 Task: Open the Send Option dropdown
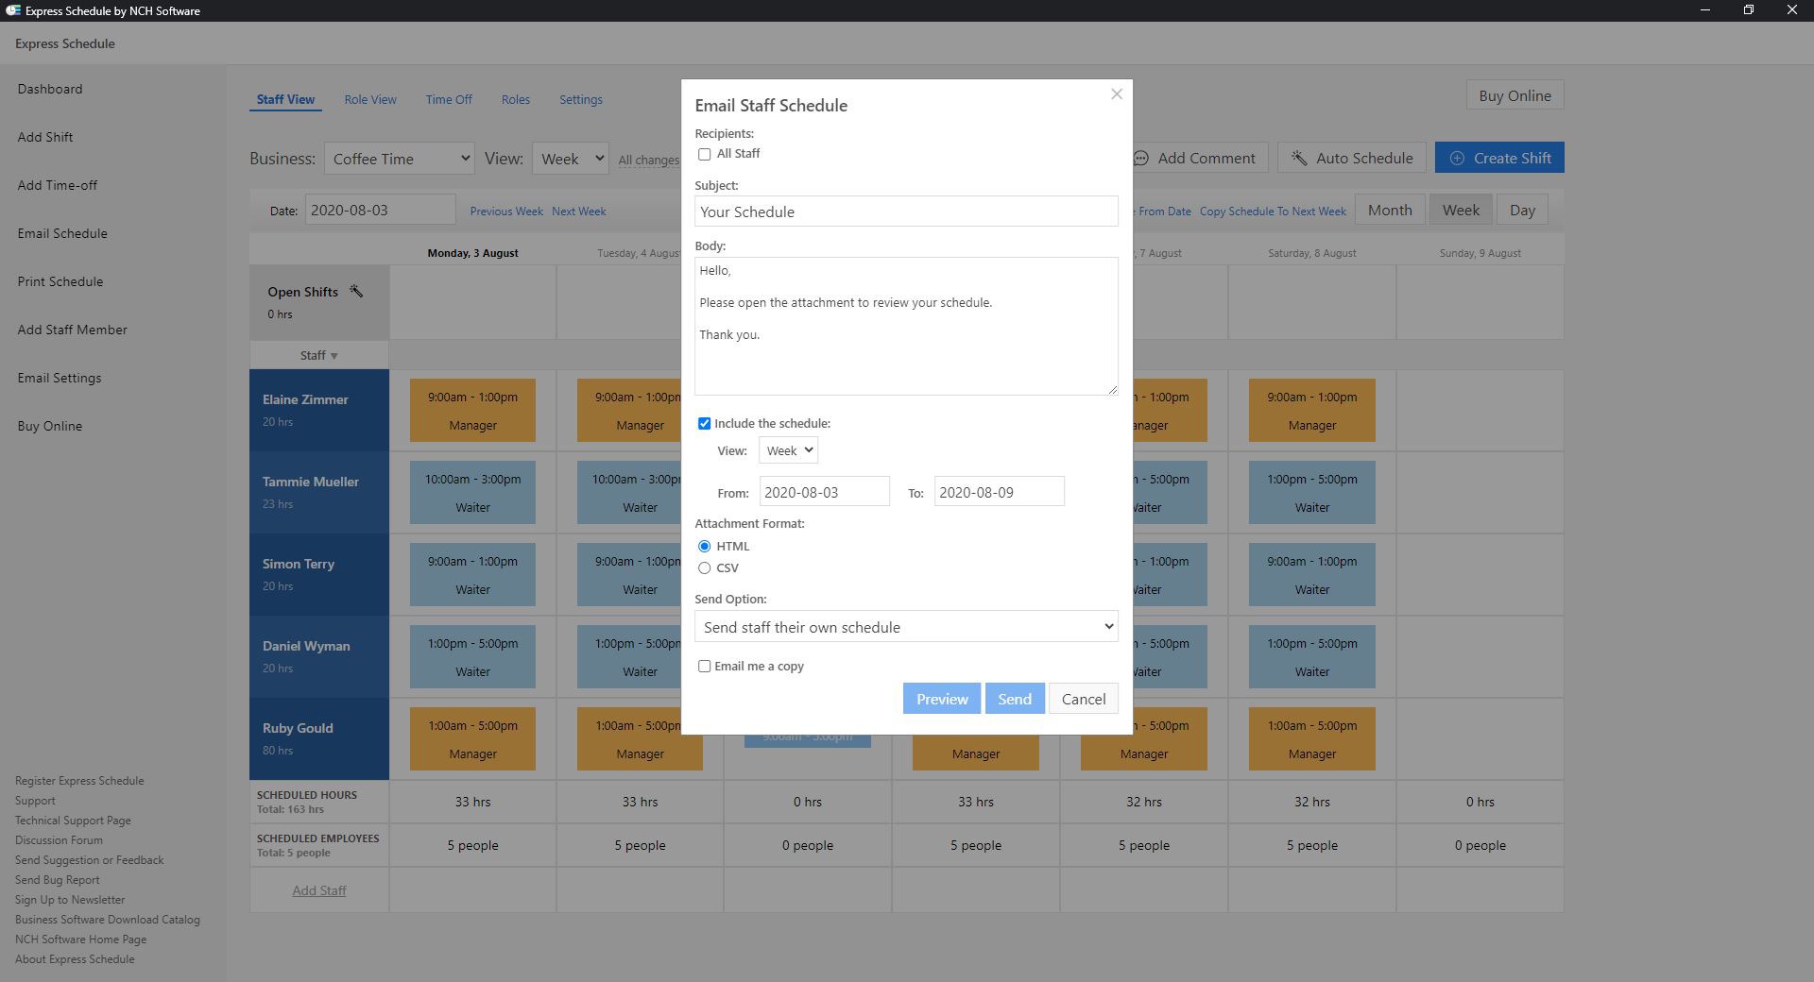click(x=906, y=627)
